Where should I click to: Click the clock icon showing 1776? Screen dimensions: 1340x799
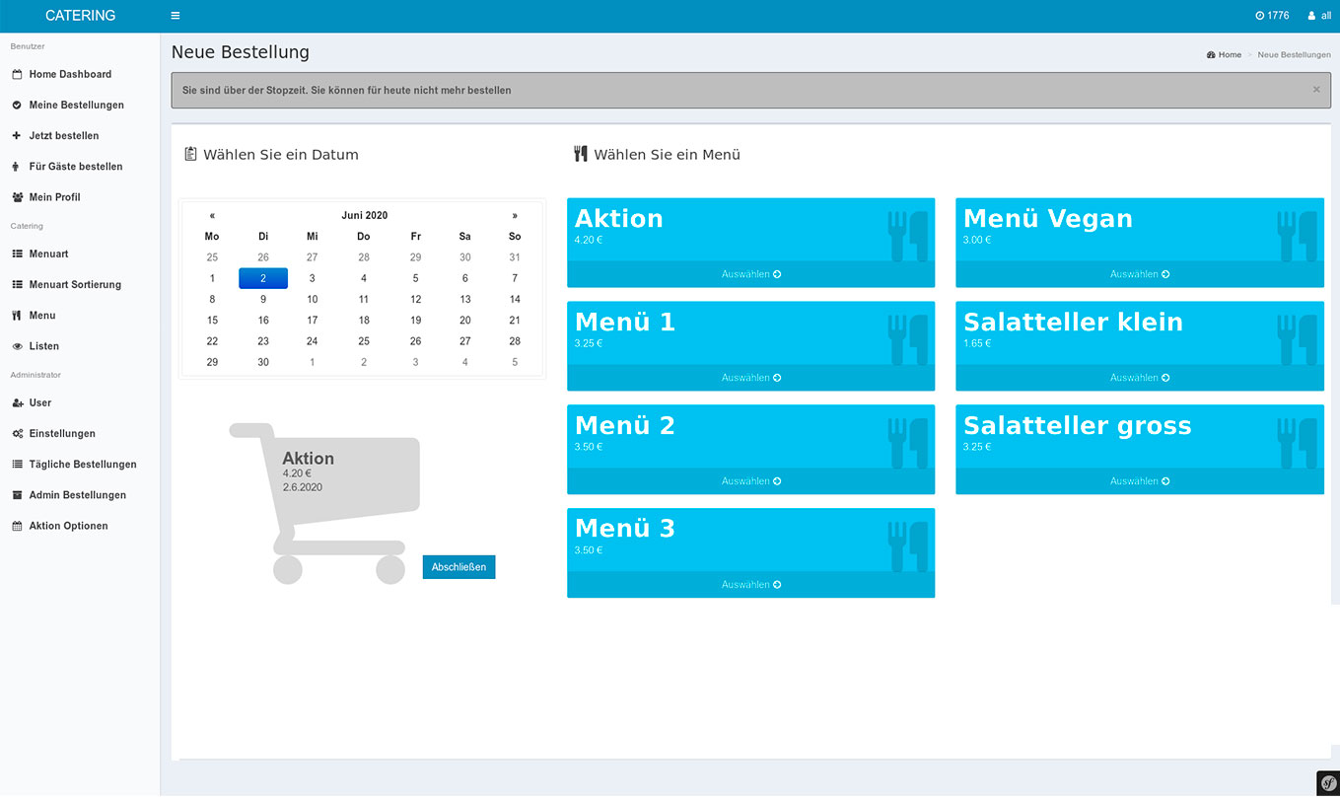pos(1260,16)
